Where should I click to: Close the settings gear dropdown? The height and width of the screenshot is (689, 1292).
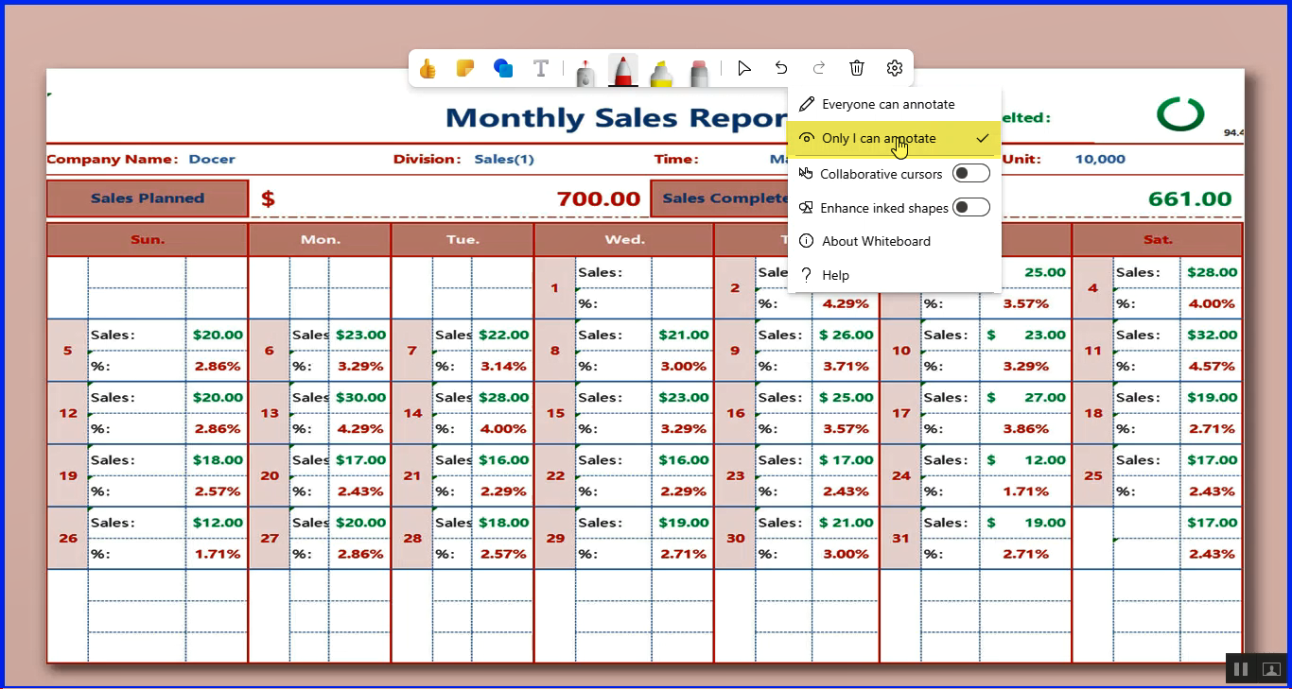(895, 68)
